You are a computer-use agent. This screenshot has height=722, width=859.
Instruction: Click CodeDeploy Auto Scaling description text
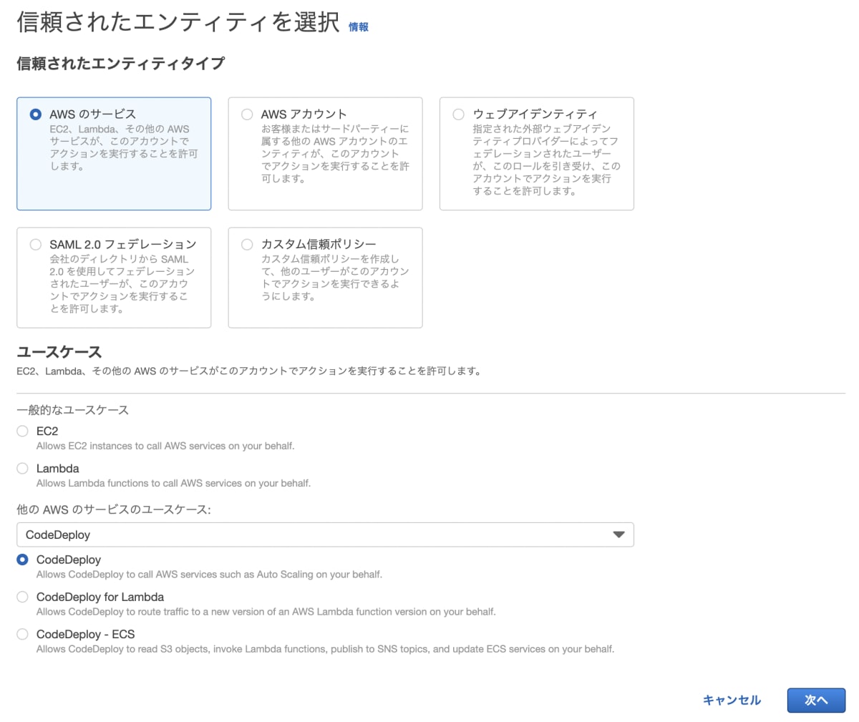tap(209, 575)
